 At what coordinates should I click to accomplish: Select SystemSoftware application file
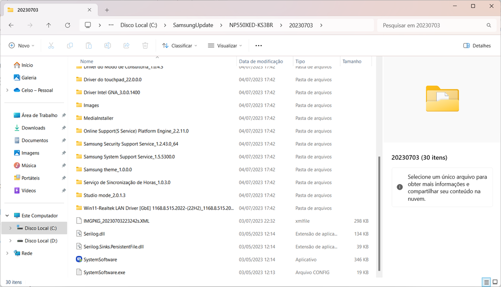(x=100, y=259)
